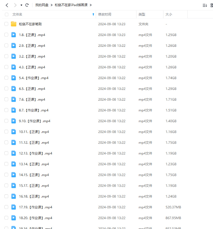Open 我的网盘 breadcrumb
213x229 pixels.
(42, 5)
